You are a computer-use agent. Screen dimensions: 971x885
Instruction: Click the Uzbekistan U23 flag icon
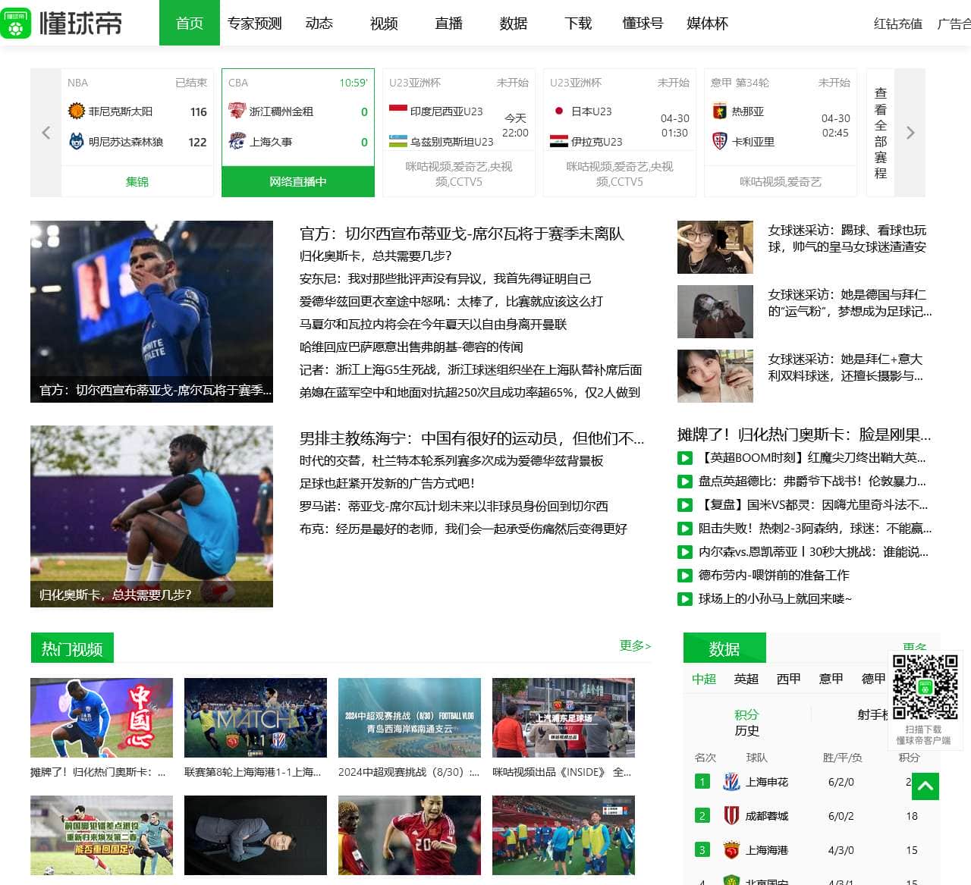click(398, 141)
